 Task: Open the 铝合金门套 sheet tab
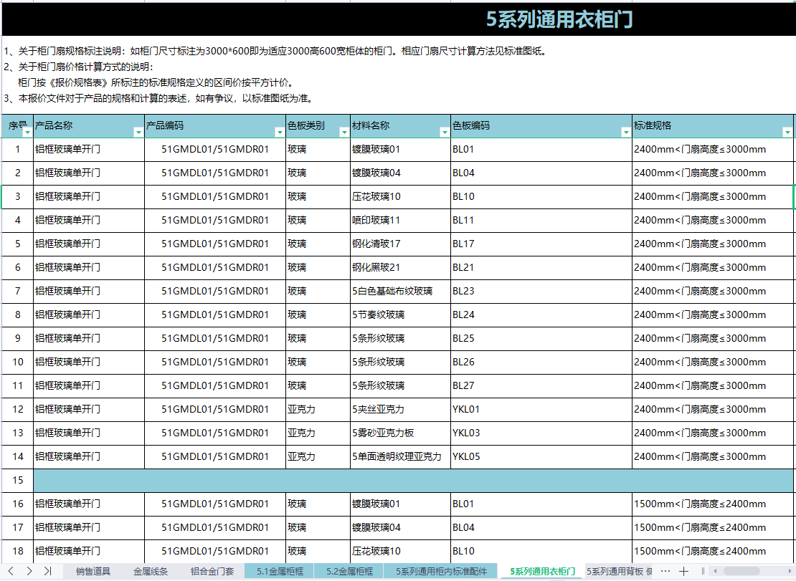[212, 572]
